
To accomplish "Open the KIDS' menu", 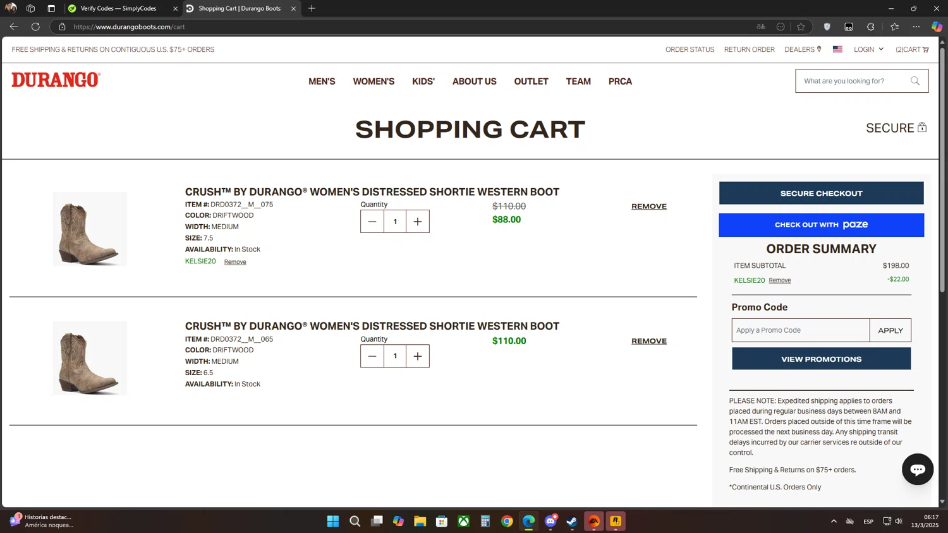I will (x=423, y=81).
